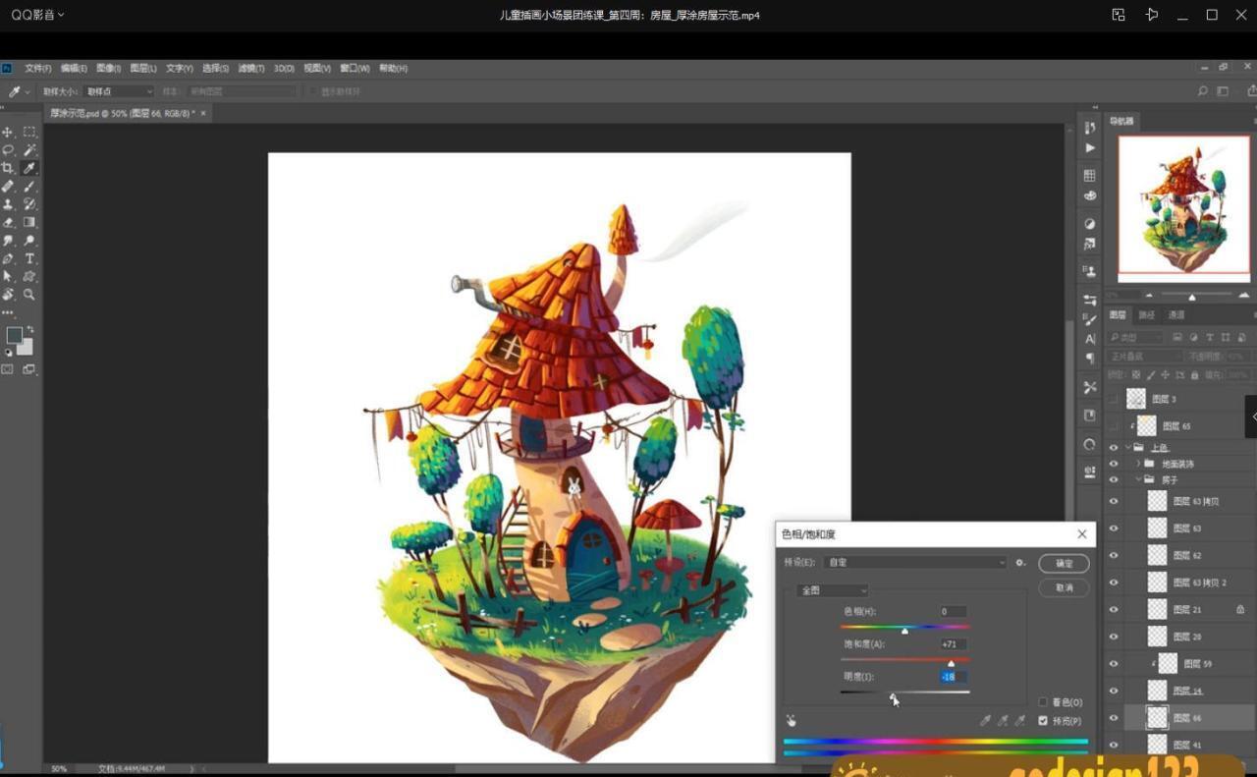Screen dimensions: 1257x777
Task: Open the 全图 channel range dropdown
Action: 833,590
